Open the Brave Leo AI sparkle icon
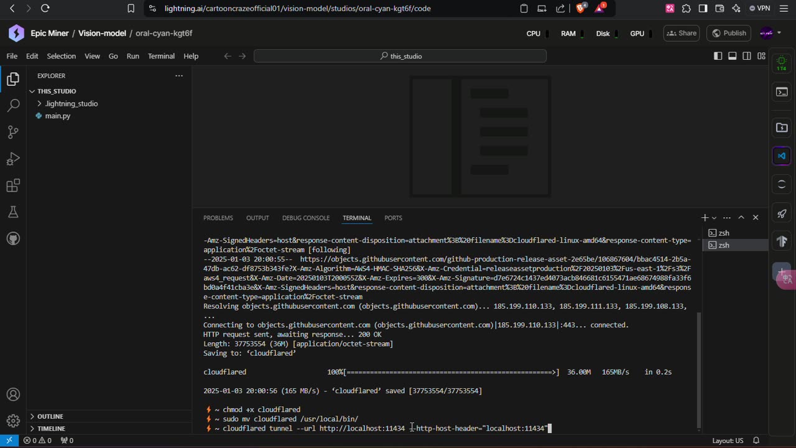Image resolution: width=796 pixels, height=448 pixels. (x=736, y=8)
